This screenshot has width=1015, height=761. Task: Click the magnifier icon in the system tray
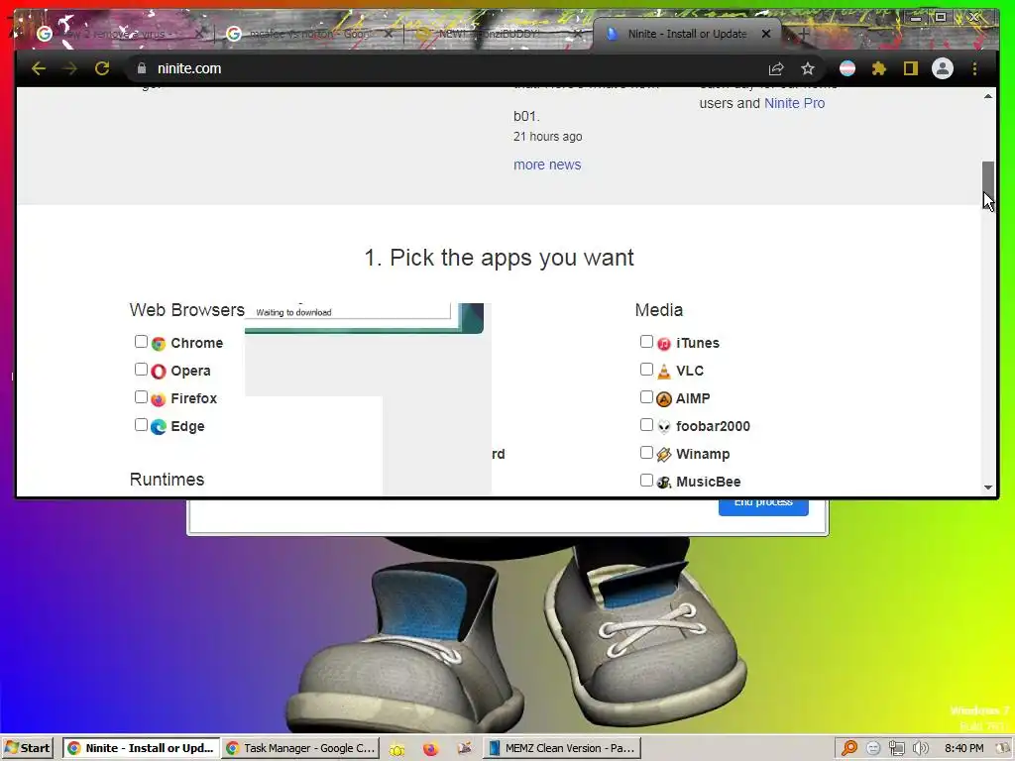[x=849, y=749]
